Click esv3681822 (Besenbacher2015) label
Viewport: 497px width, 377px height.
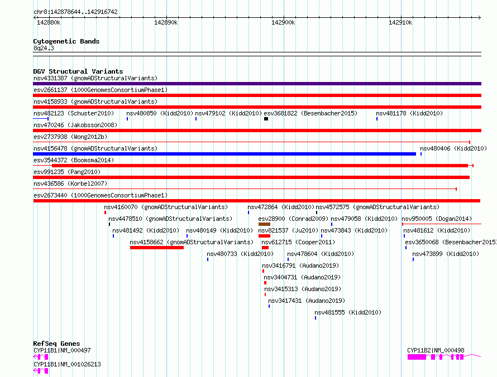point(310,113)
